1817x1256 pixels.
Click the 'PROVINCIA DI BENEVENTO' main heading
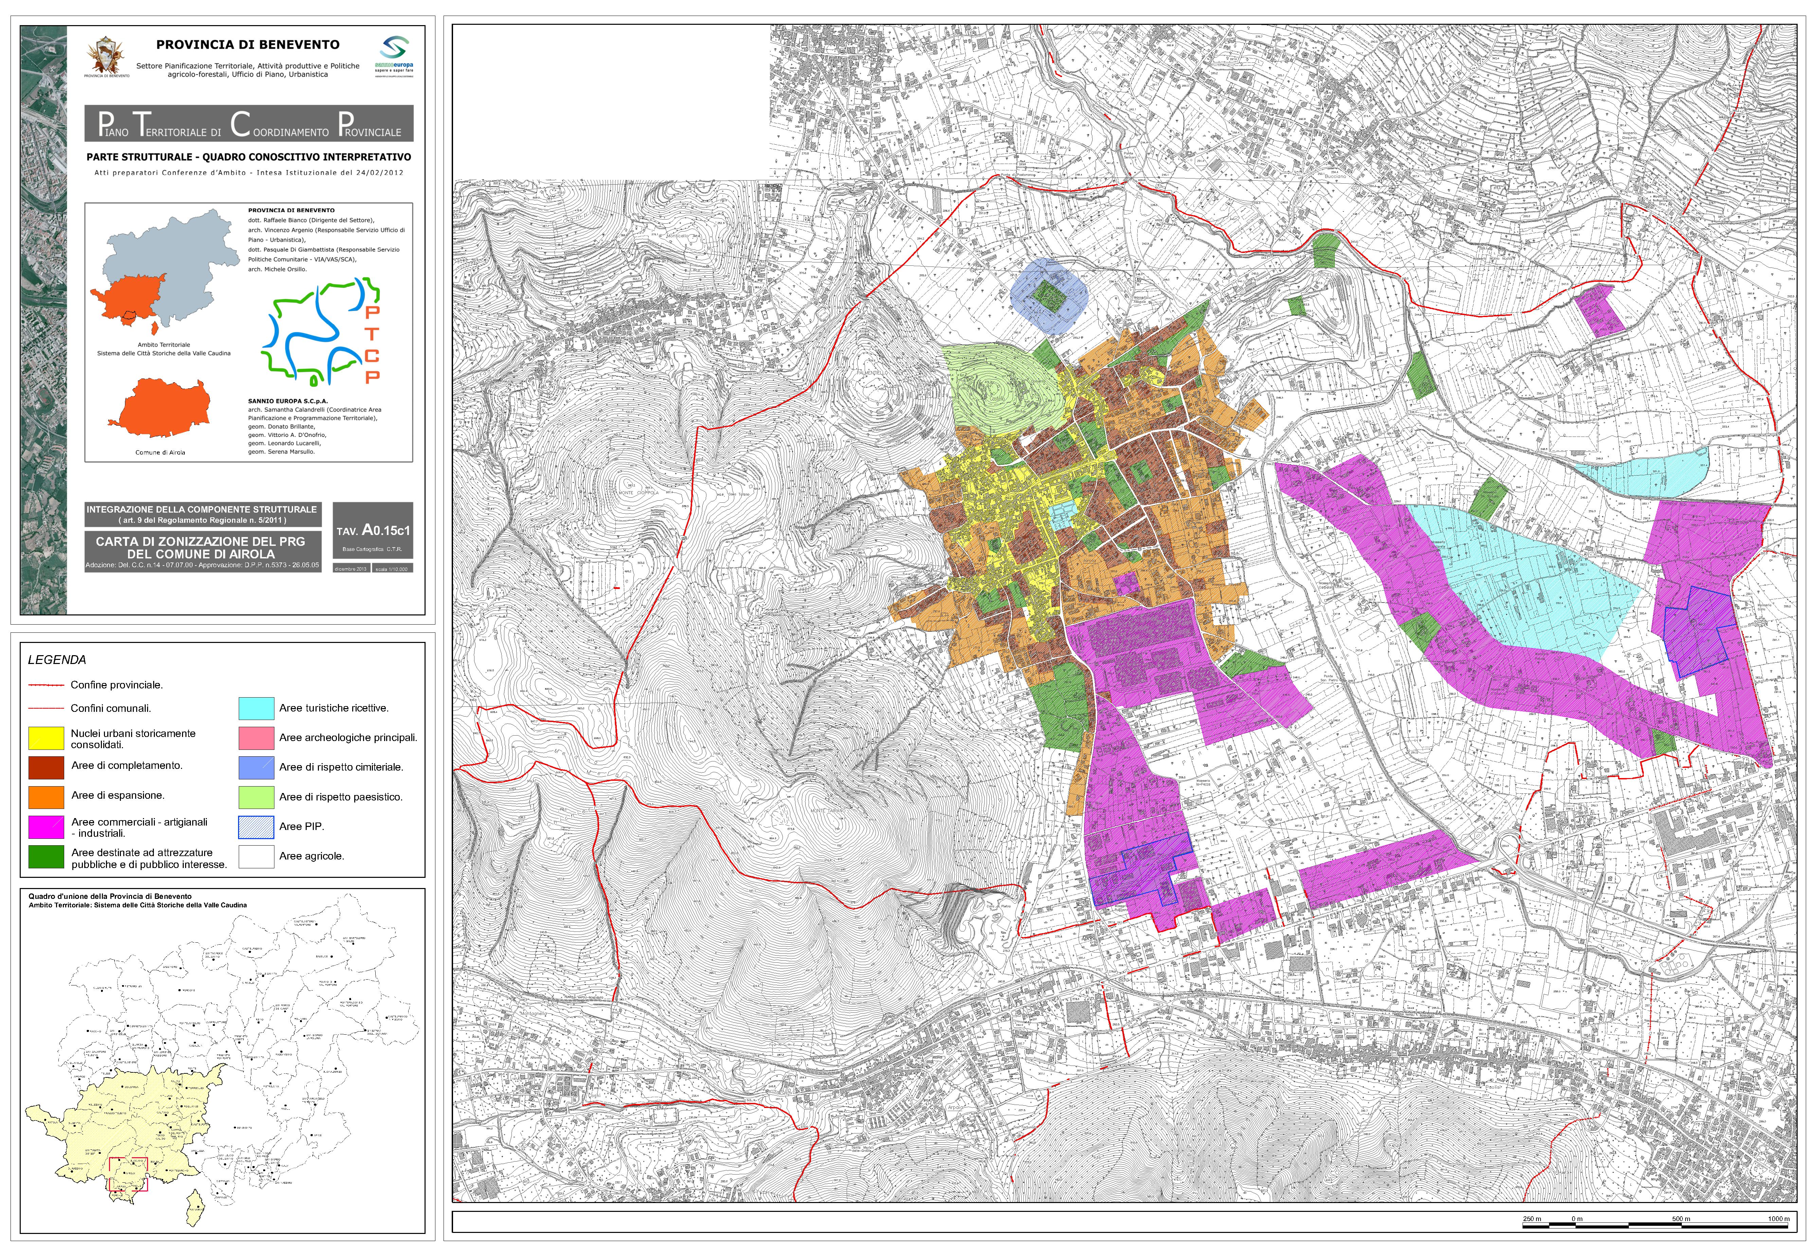[248, 45]
